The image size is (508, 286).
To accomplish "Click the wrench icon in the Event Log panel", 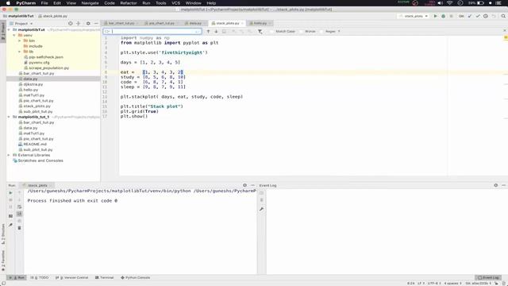I will (x=261, y=209).
